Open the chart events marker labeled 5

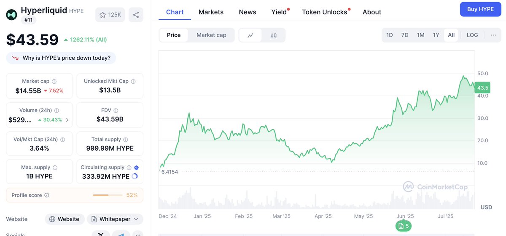[404, 226]
